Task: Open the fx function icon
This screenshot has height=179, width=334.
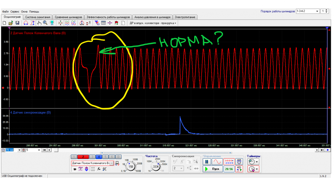Action: coord(99,169)
